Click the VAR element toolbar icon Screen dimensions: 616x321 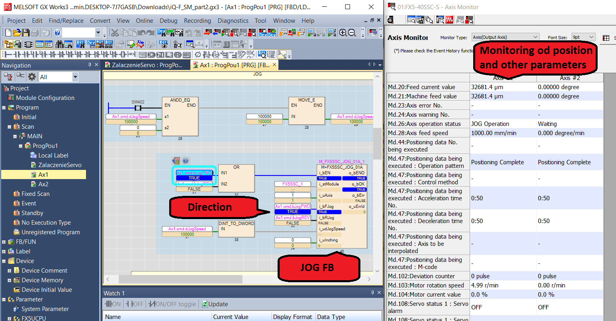click(x=142, y=54)
